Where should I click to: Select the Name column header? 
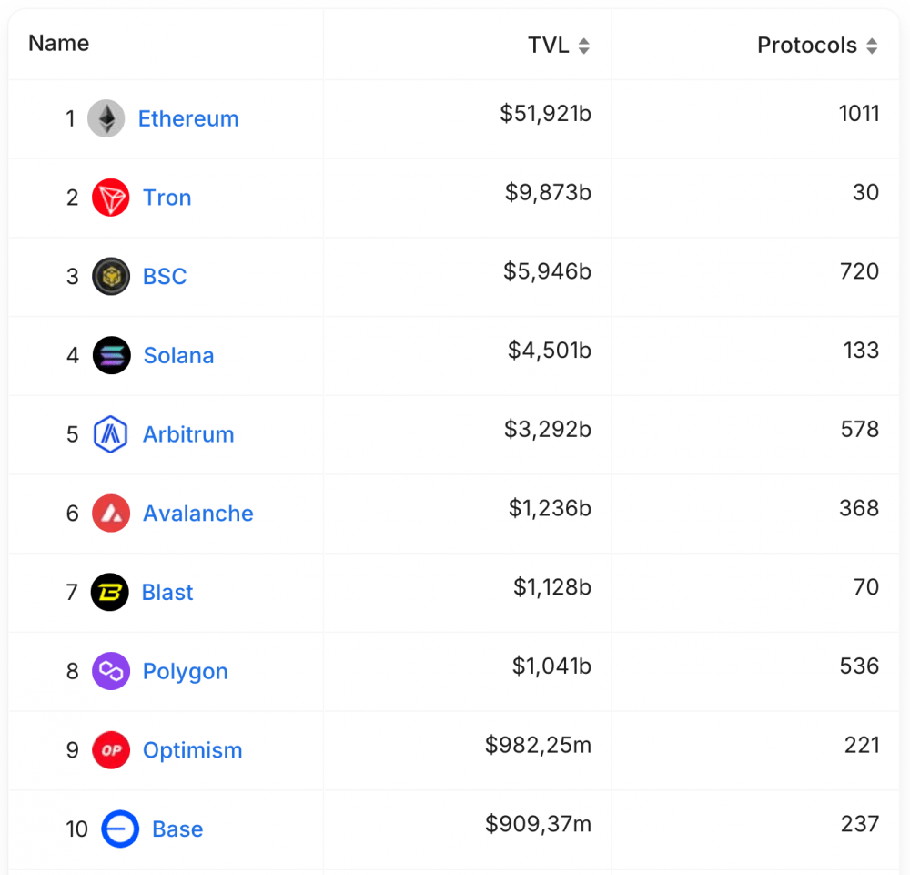[58, 43]
